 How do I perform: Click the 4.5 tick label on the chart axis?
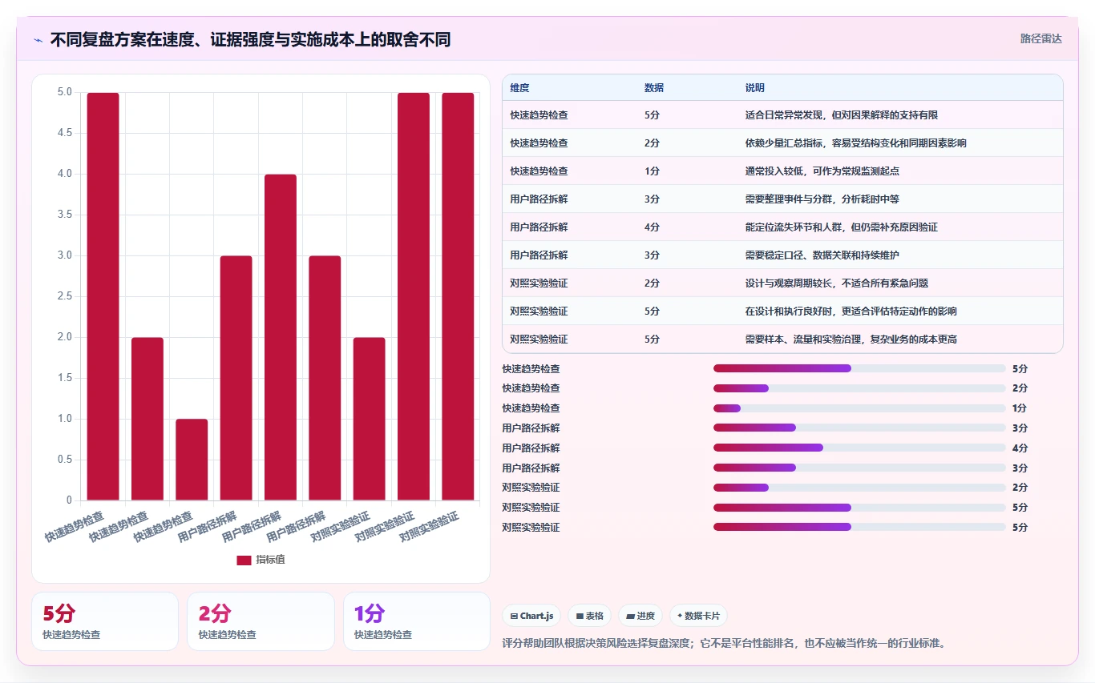point(64,133)
